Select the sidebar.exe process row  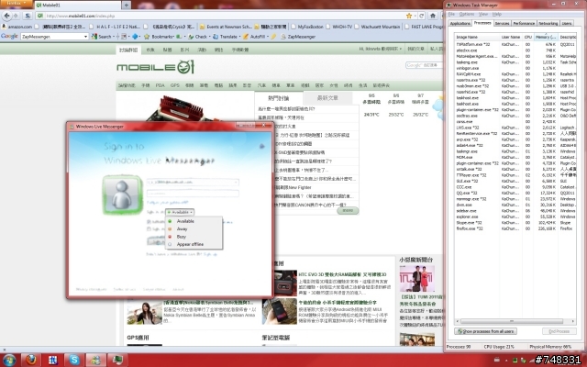(x=515, y=210)
